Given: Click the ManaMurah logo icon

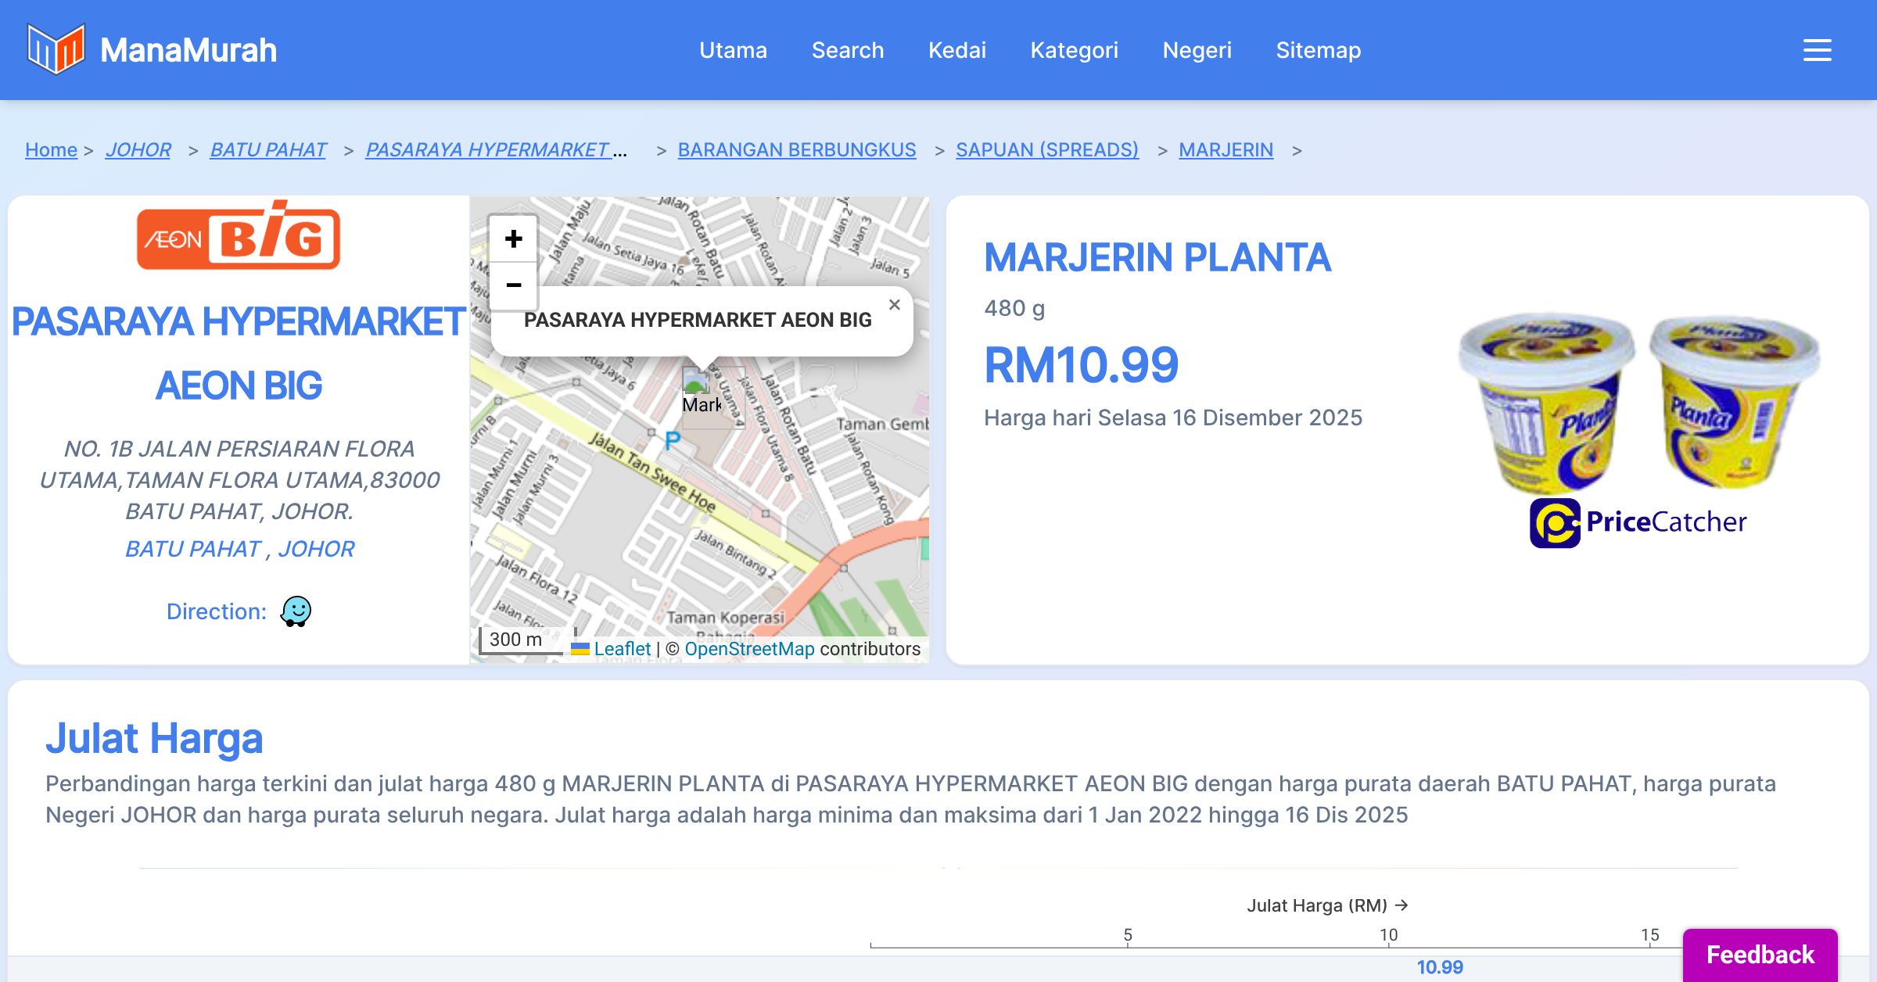Looking at the screenshot, I should (56, 49).
